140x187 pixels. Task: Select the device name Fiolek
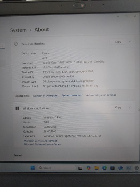click(x=46, y=53)
